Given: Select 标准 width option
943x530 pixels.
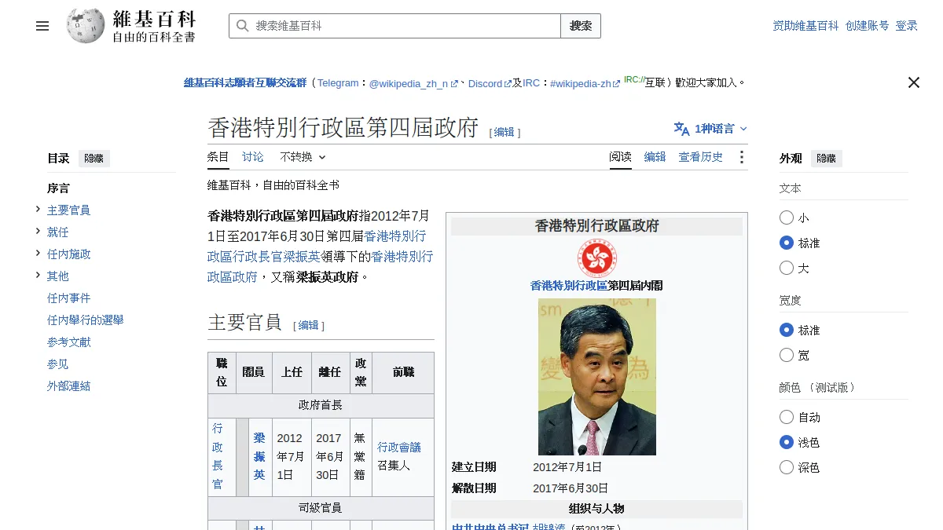Looking at the screenshot, I should point(787,330).
